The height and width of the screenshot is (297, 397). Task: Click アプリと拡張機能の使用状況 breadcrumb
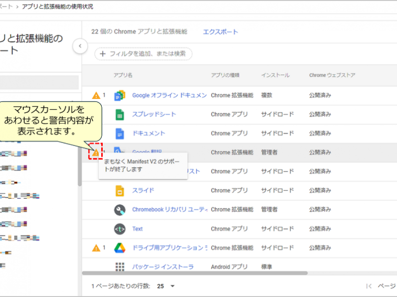click(58, 6)
